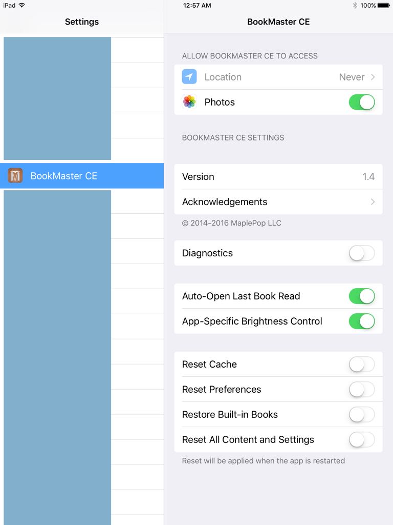Image resolution: width=393 pixels, height=525 pixels.
Task: Turn off Photos access toggle
Action: pos(362,102)
